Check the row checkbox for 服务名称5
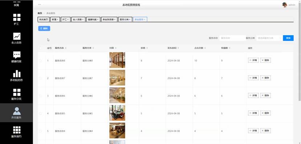 tap(41, 113)
